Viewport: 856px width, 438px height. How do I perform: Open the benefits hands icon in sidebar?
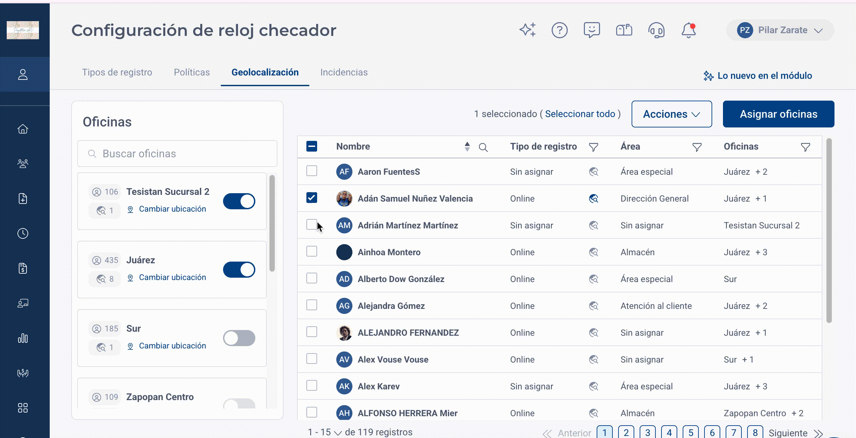[x=23, y=373]
